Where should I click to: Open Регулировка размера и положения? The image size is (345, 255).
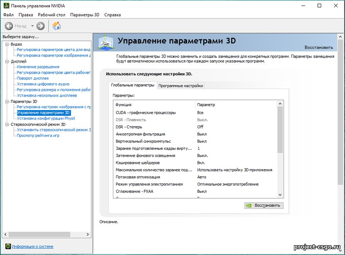coord(54,89)
